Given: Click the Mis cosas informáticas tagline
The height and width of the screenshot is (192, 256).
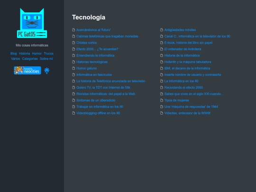Looking at the screenshot, I should pos(32,45).
